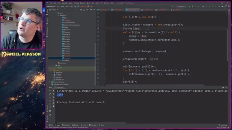The width and height of the screenshot is (232, 130).
Task: Click horizontal scrollbar in Run console
Action: coord(91,123)
